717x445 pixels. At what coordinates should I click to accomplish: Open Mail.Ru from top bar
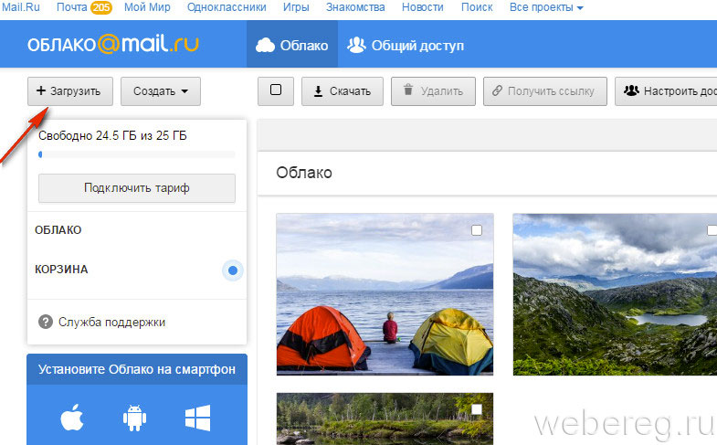(x=21, y=7)
